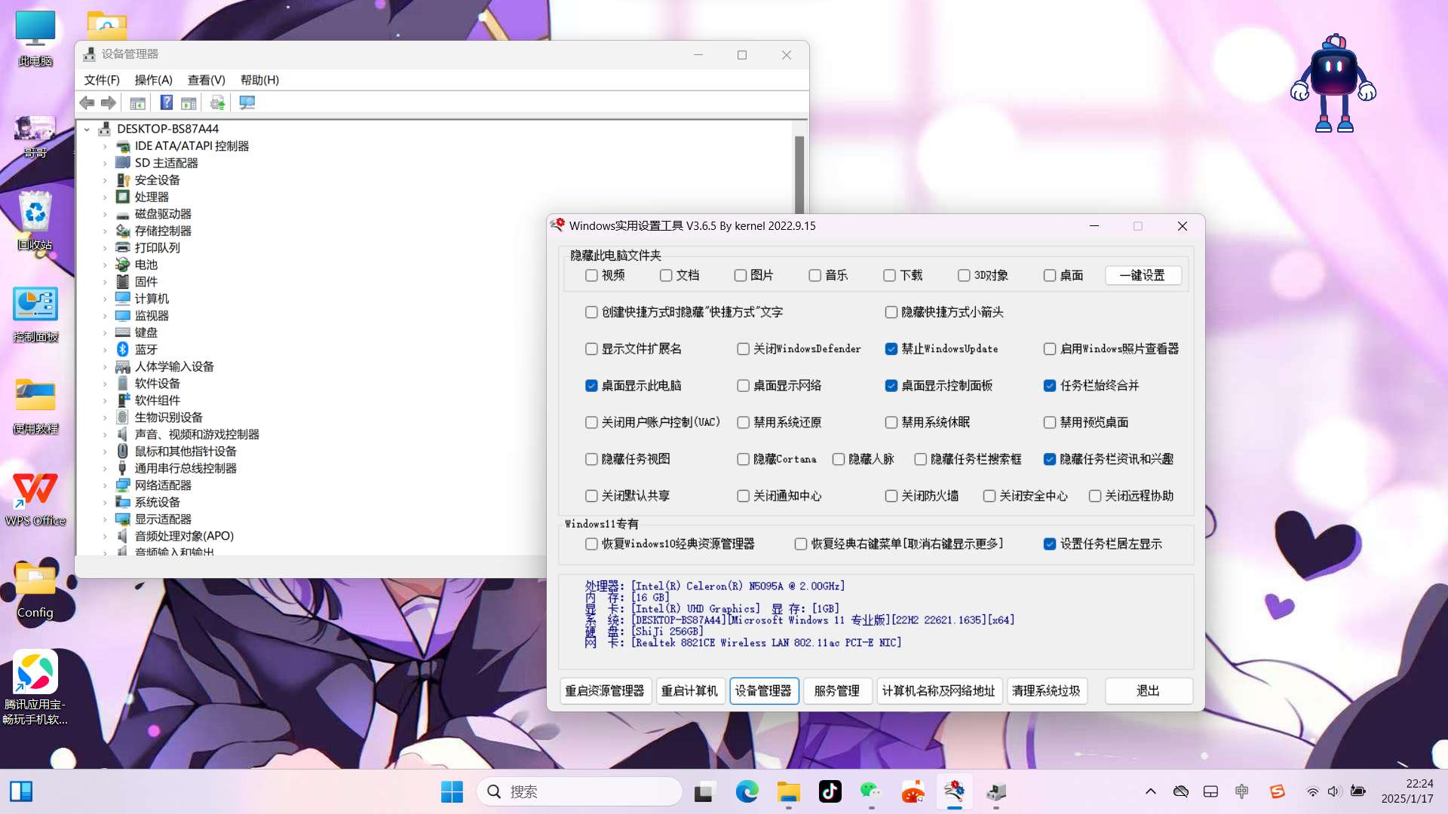This screenshot has height=814, width=1448.
Task: Open the WPS Office desktop icon
Action: (x=35, y=499)
